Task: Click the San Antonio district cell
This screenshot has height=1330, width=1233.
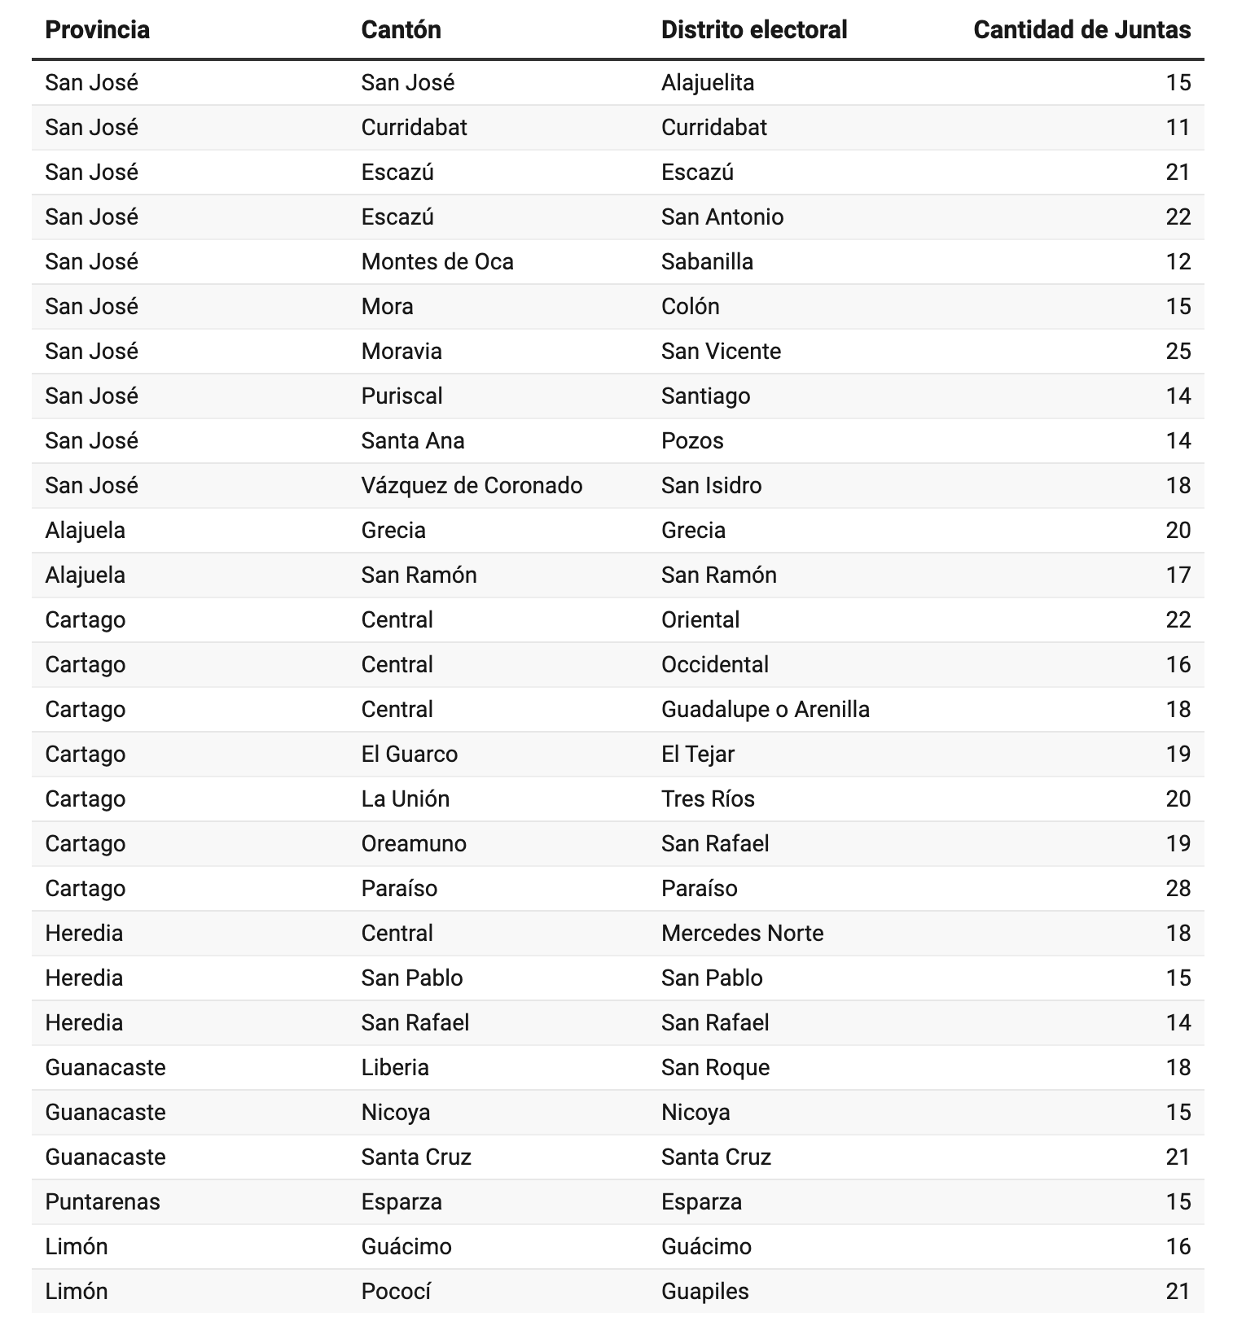Action: (x=722, y=217)
